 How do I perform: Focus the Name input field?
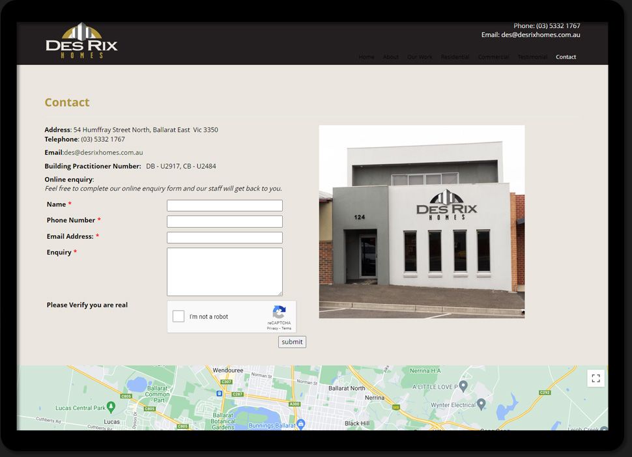tap(224, 206)
